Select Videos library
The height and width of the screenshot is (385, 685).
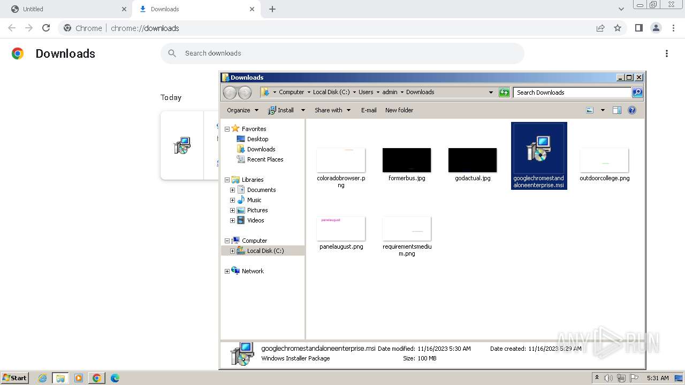[x=255, y=220]
